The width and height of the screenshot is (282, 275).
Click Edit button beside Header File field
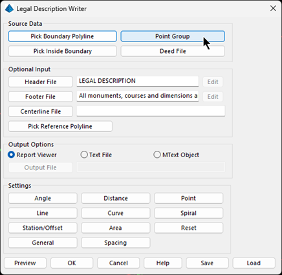click(213, 82)
